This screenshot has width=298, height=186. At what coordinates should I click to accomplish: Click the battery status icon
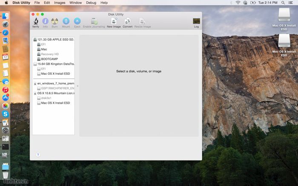point(253,3)
